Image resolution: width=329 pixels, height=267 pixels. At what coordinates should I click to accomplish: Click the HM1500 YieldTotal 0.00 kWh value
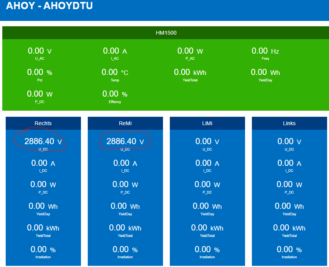[x=190, y=72]
